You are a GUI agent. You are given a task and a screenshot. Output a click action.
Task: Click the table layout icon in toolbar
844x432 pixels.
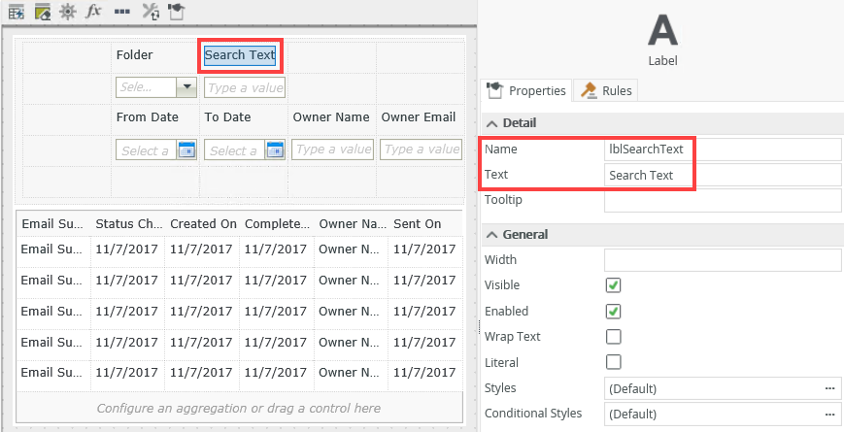coord(17,12)
